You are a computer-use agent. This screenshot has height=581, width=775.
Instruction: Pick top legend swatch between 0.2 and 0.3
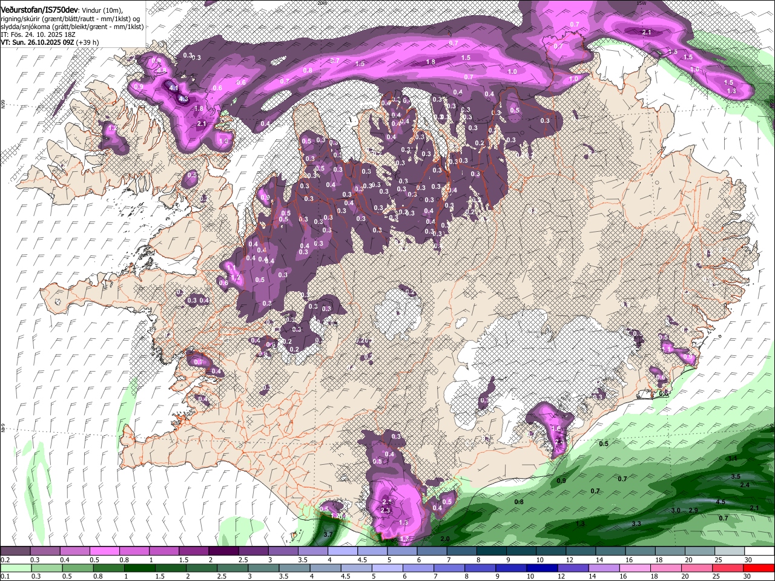coord(15,551)
